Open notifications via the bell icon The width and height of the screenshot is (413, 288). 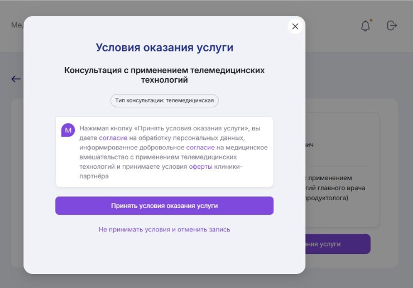pyautogui.click(x=366, y=26)
